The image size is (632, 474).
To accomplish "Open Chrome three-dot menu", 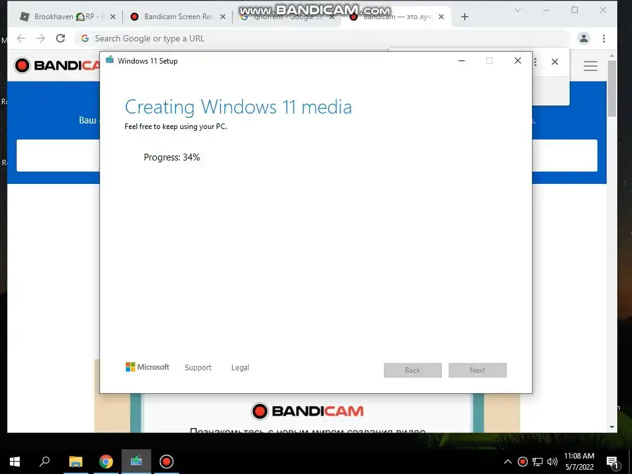I will click(604, 38).
